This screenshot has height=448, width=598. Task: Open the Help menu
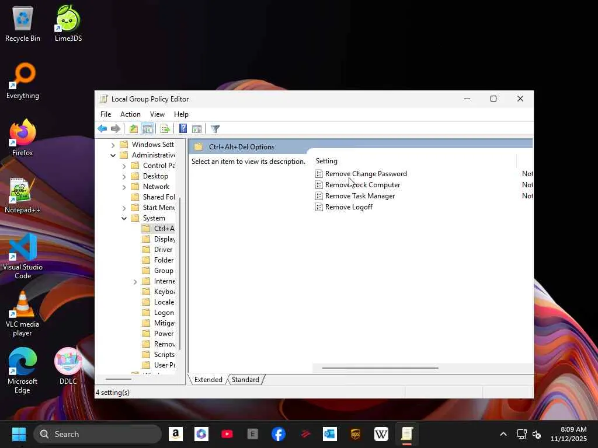click(x=181, y=114)
